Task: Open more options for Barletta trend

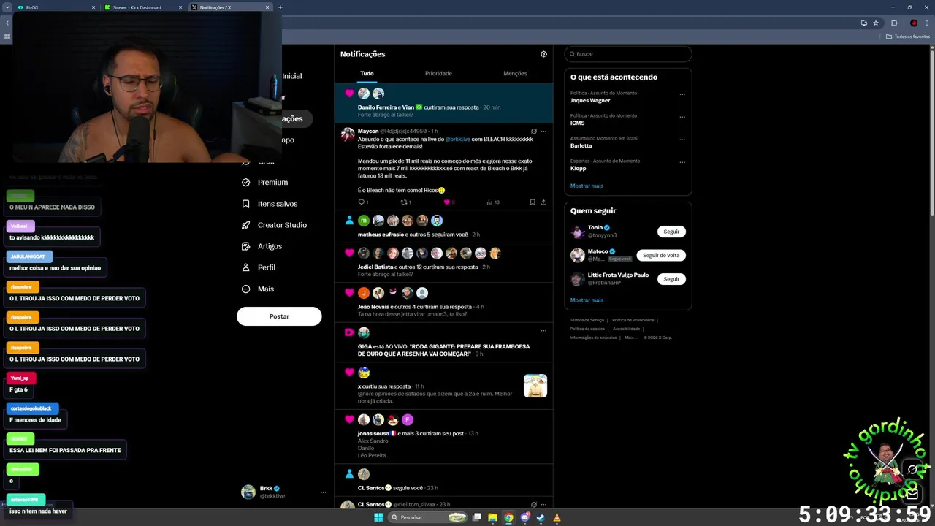Action: pyautogui.click(x=682, y=140)
